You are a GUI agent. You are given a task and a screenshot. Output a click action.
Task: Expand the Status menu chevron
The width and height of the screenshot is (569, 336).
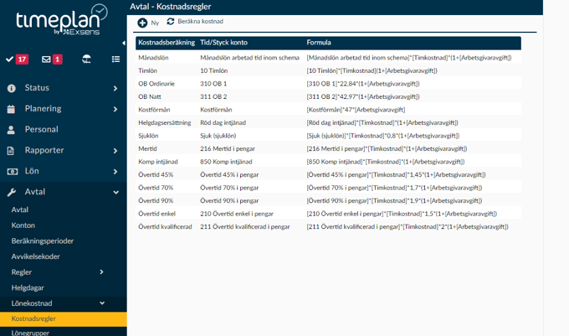(x=115, y=88)
